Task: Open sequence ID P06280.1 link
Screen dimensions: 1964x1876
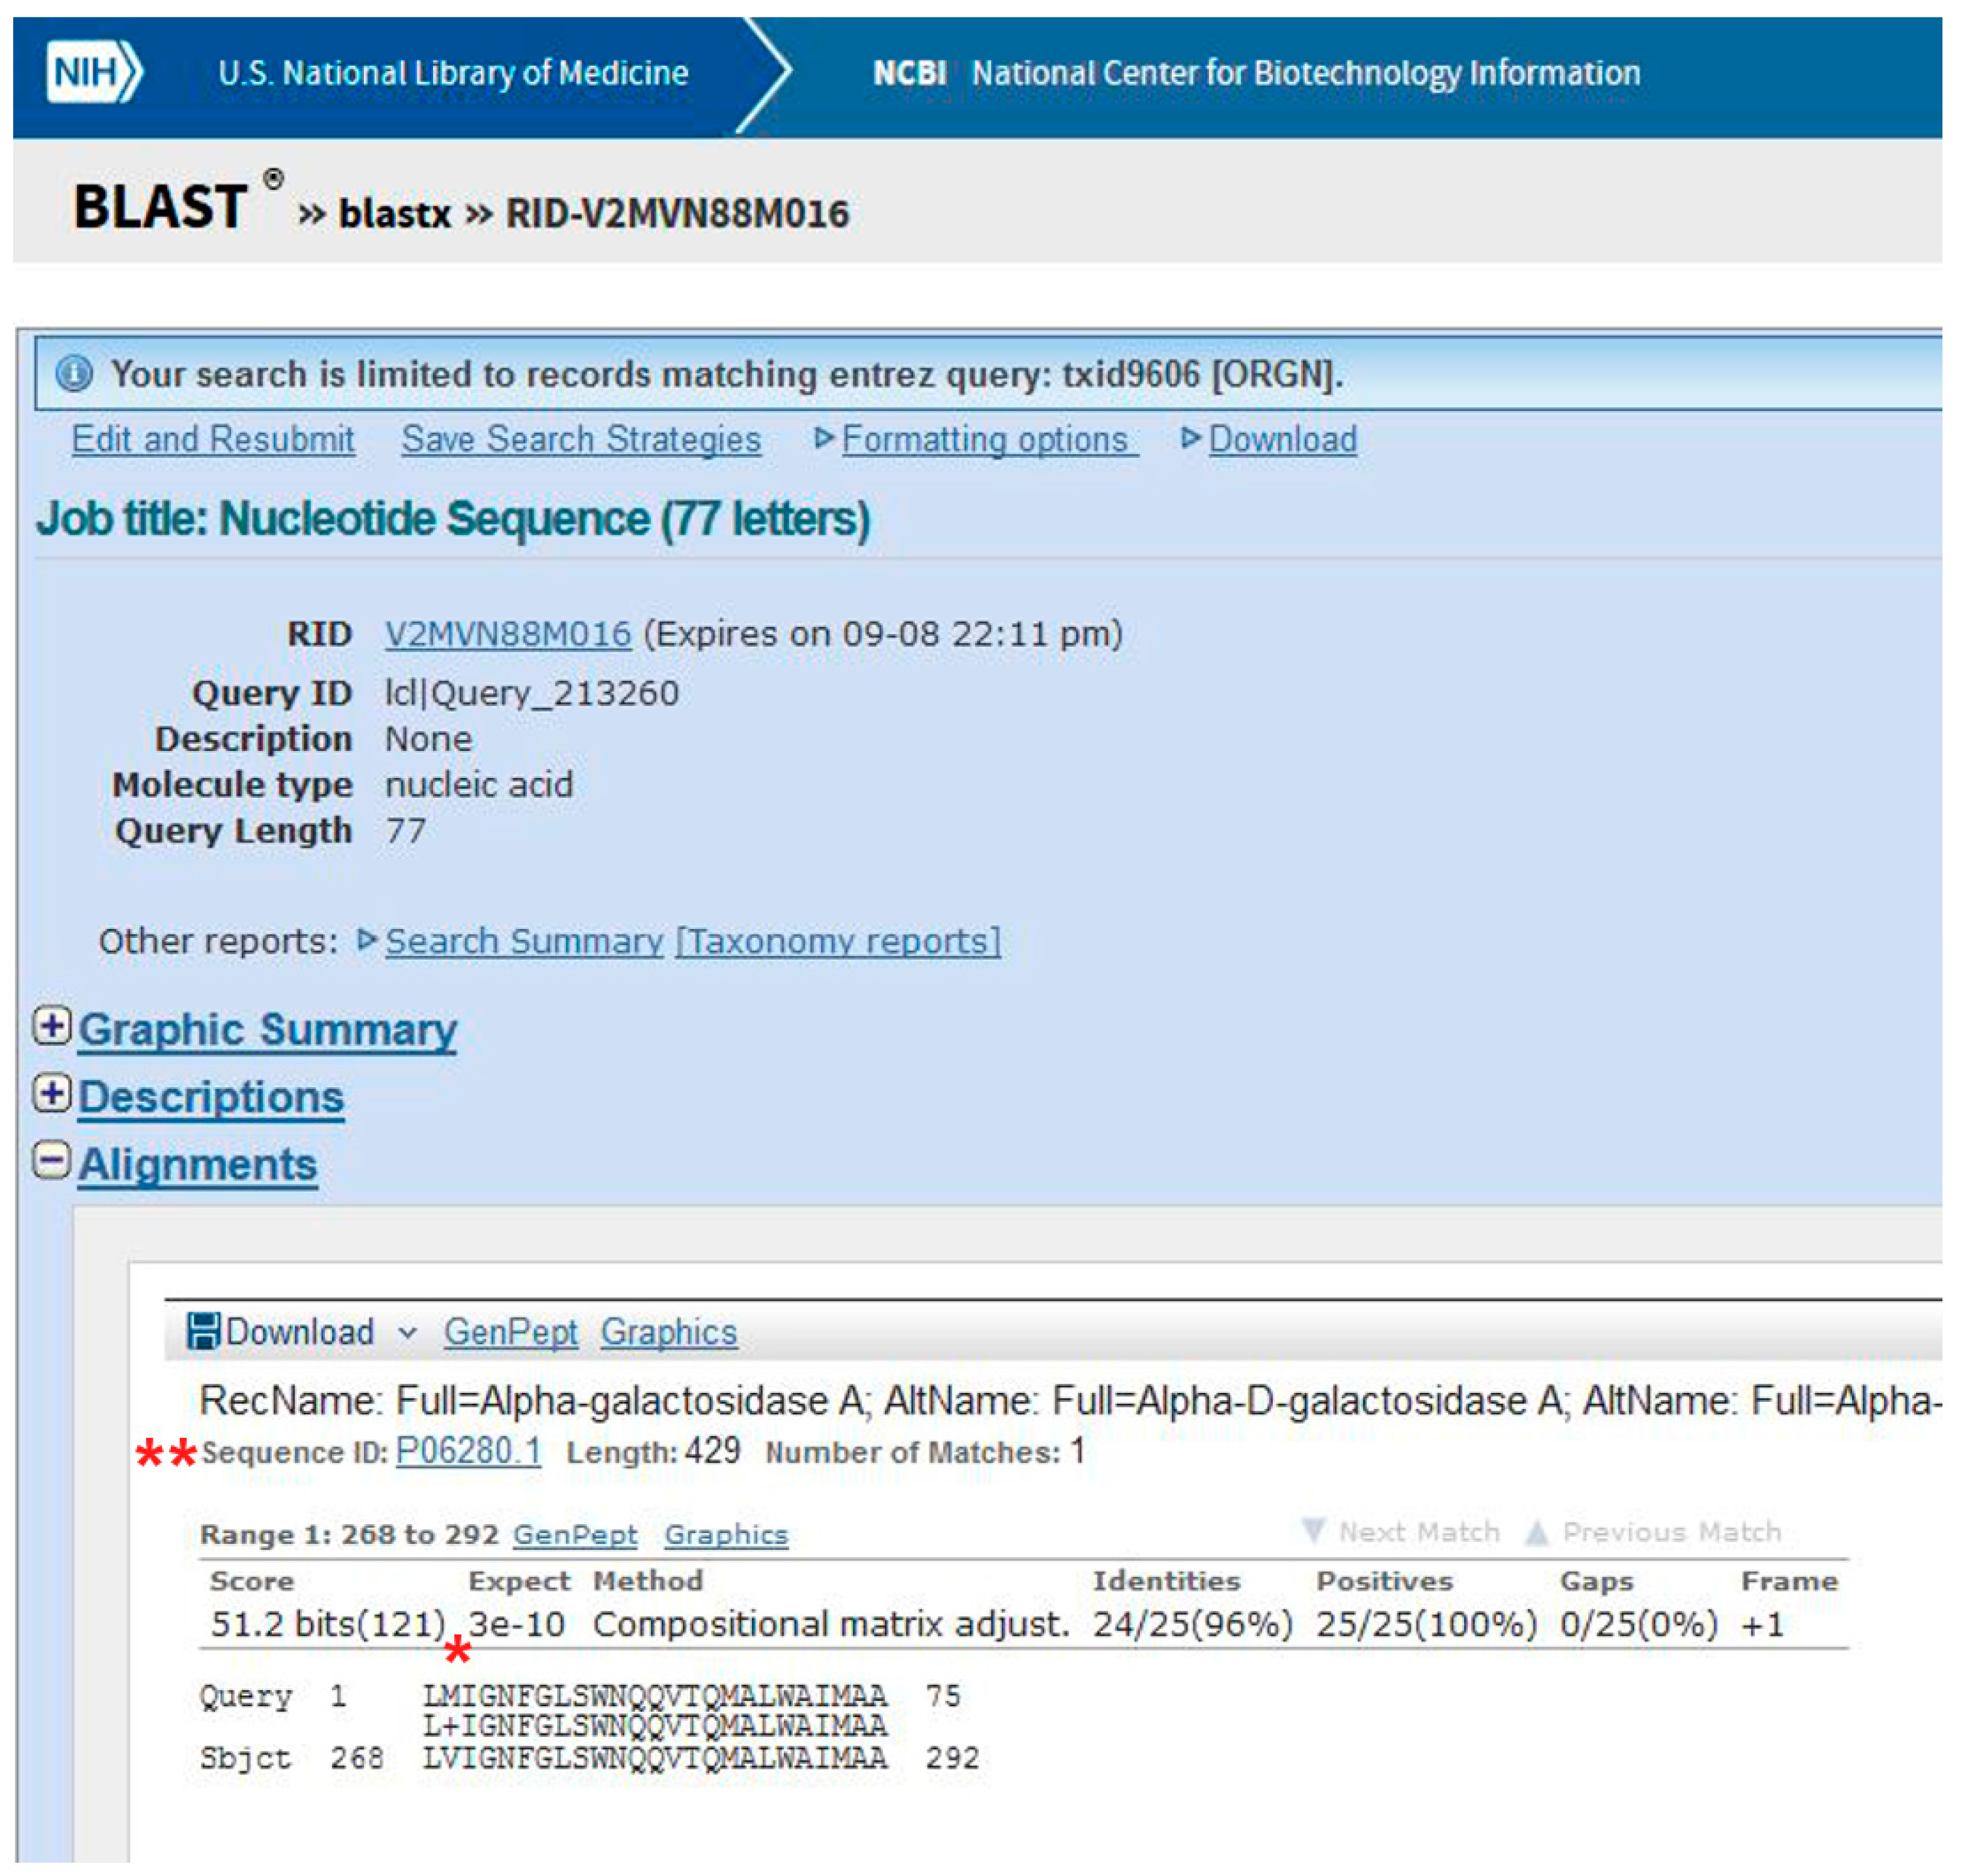Action: pos(469,1452)
